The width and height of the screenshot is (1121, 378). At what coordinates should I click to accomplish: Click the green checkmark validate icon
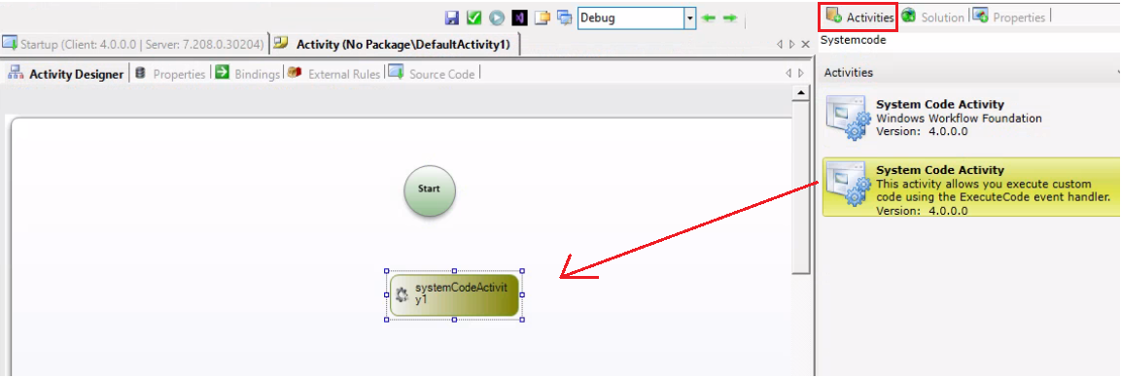click(474, 17)
